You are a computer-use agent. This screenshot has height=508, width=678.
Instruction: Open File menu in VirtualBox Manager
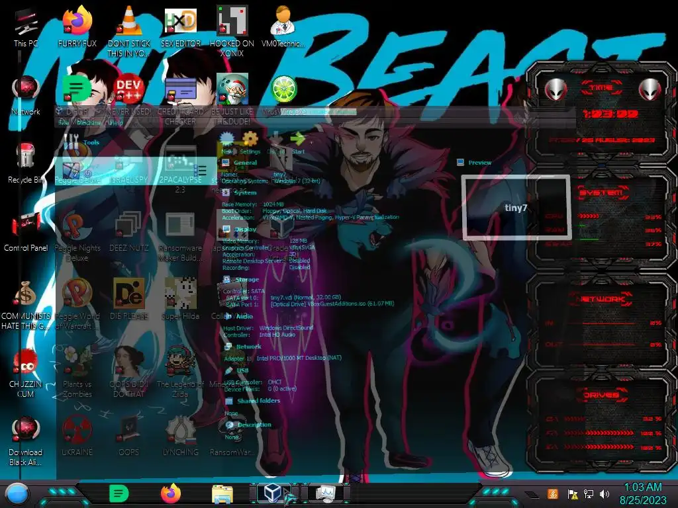coord(63,123)
